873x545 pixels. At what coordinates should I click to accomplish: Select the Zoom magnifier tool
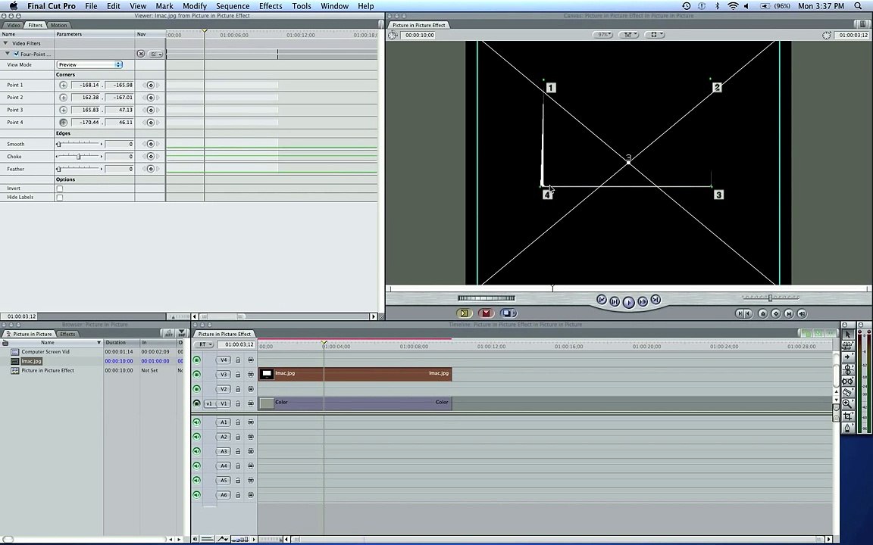(847, 403)
